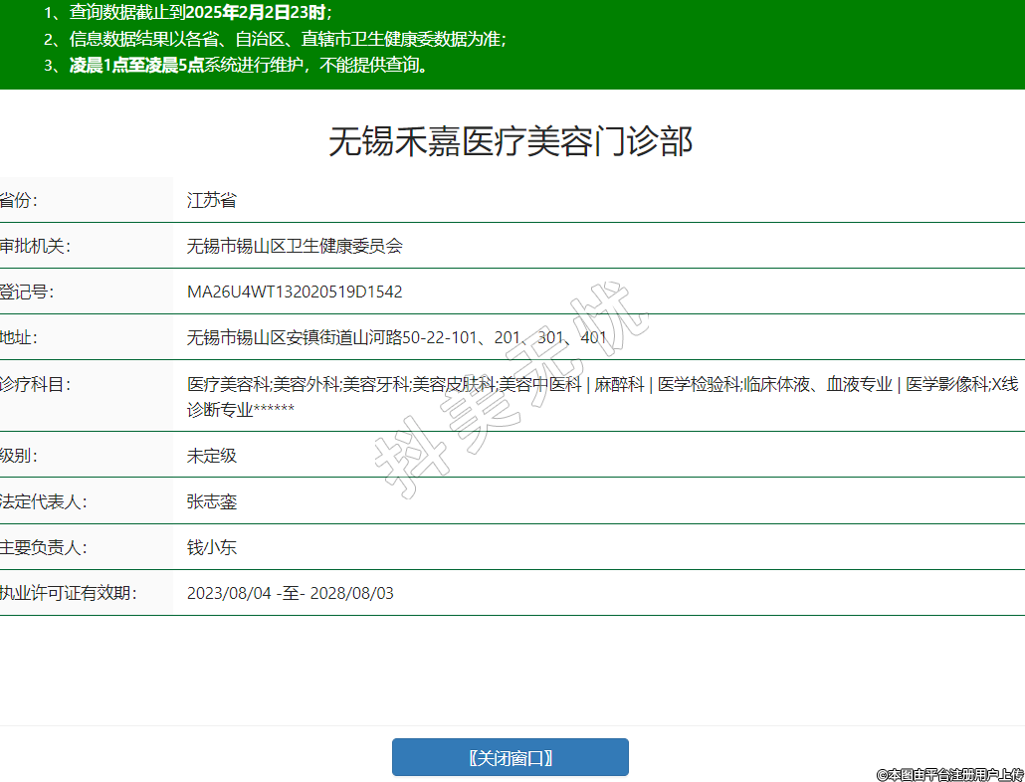Click the level value 未定级

click(x=212, y=456)
